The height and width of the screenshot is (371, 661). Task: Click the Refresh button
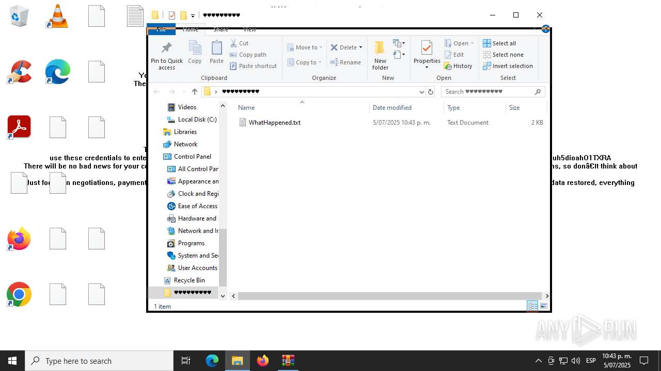(x=431, y=92)
